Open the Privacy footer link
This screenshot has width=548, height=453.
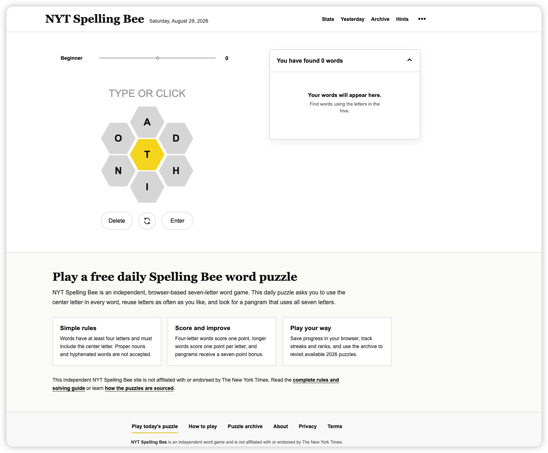click(308, 426)
